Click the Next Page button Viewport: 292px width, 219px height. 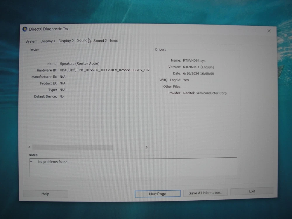pos(157,194)
